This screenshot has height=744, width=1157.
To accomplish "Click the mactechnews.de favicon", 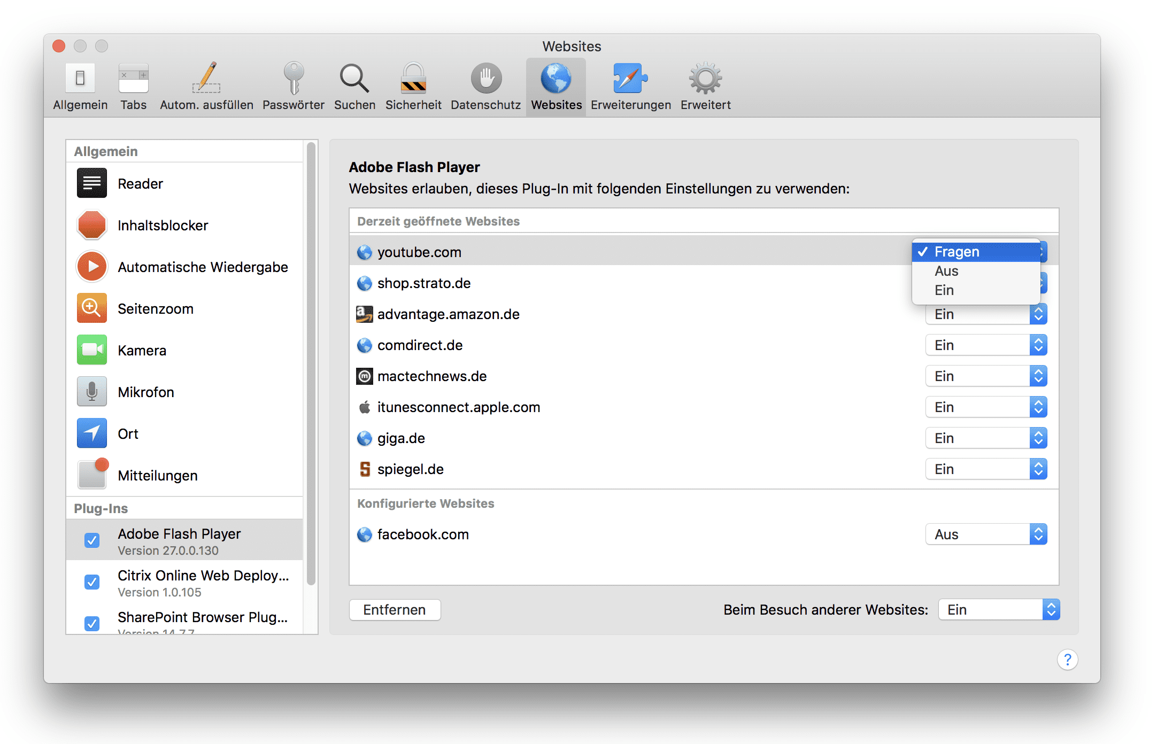I will pyautogui.click(x=365, y=376).
